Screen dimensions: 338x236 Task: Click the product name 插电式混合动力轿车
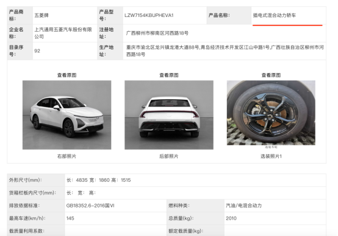(x=274, y=15)
